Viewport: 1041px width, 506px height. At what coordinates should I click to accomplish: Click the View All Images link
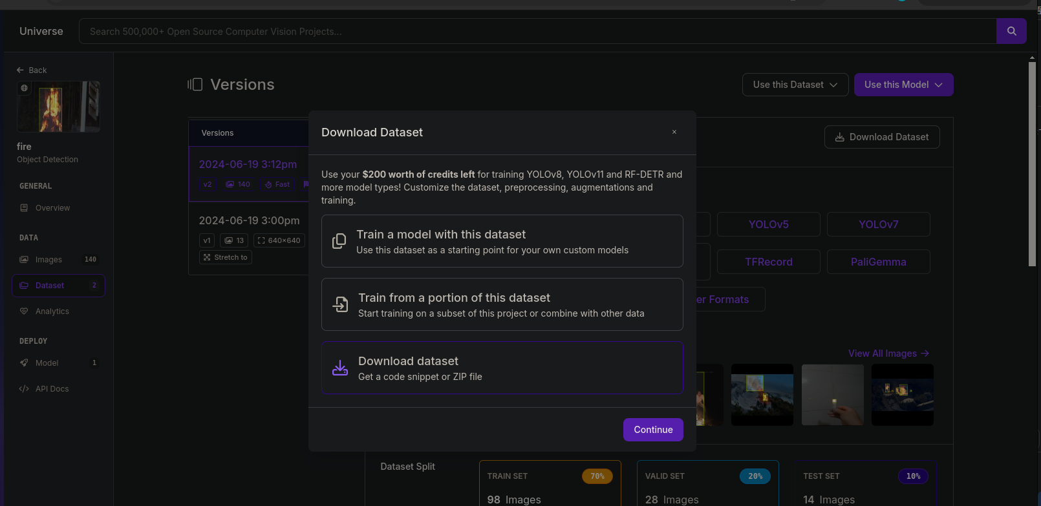point(888,353)
